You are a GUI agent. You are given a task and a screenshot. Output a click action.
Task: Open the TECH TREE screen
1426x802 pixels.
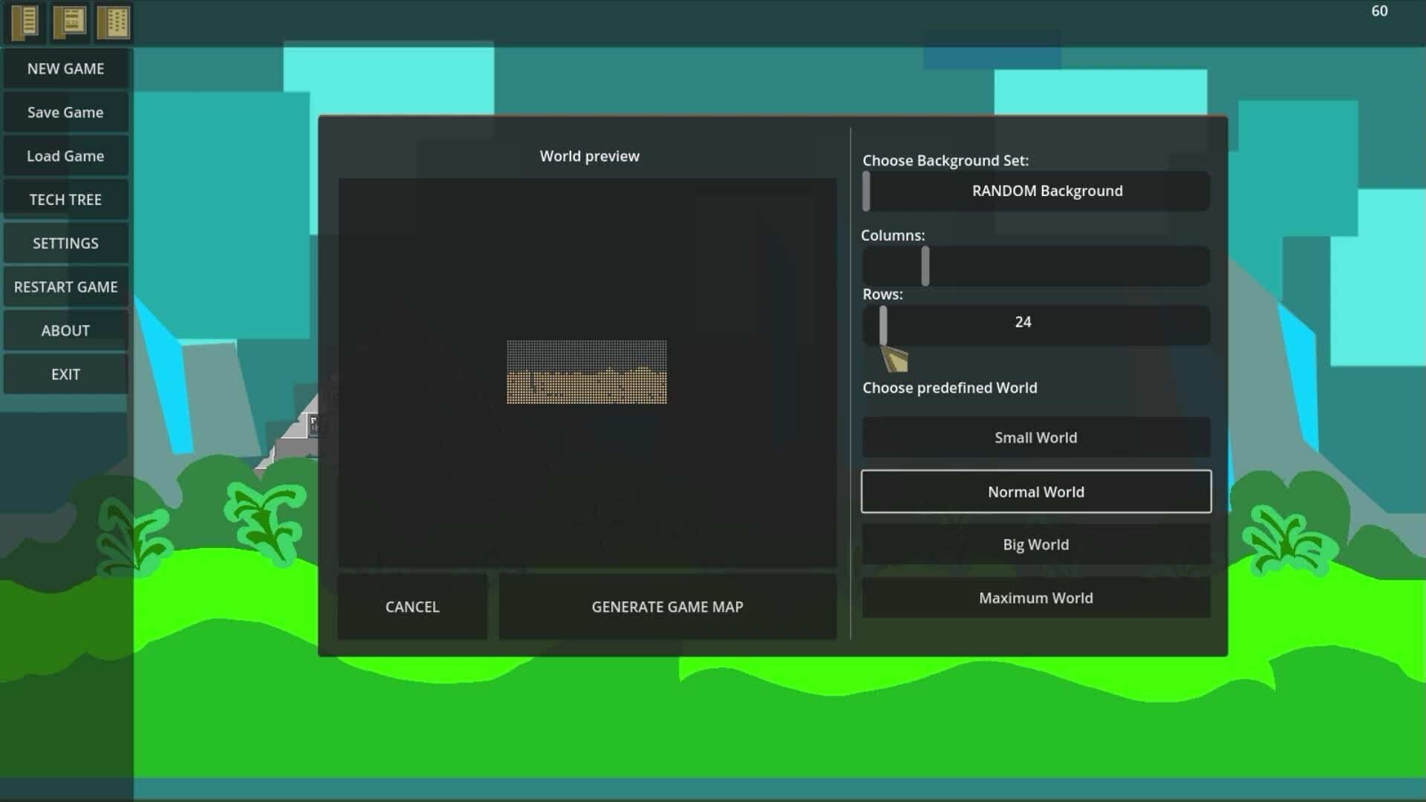click(65, 200)
